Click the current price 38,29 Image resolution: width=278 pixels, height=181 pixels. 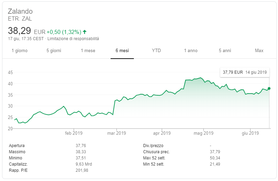click(20, 31)
